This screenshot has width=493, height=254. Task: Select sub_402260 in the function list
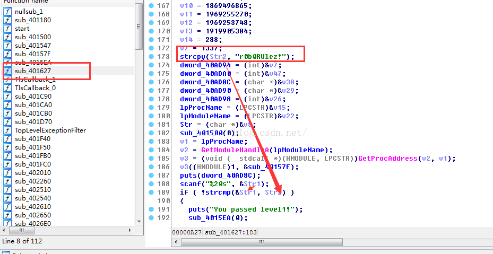33,181
